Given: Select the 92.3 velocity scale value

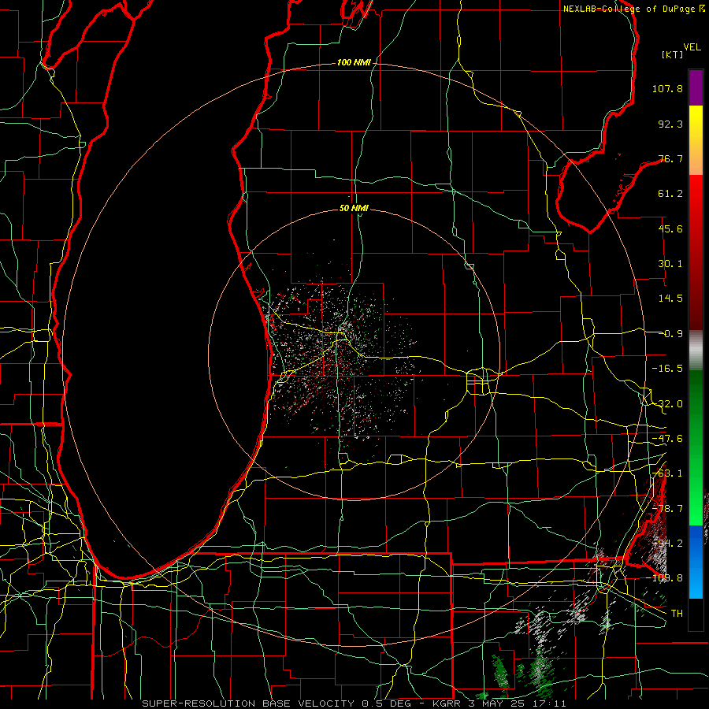Looking at the screenshot, I should coord(670,124).
